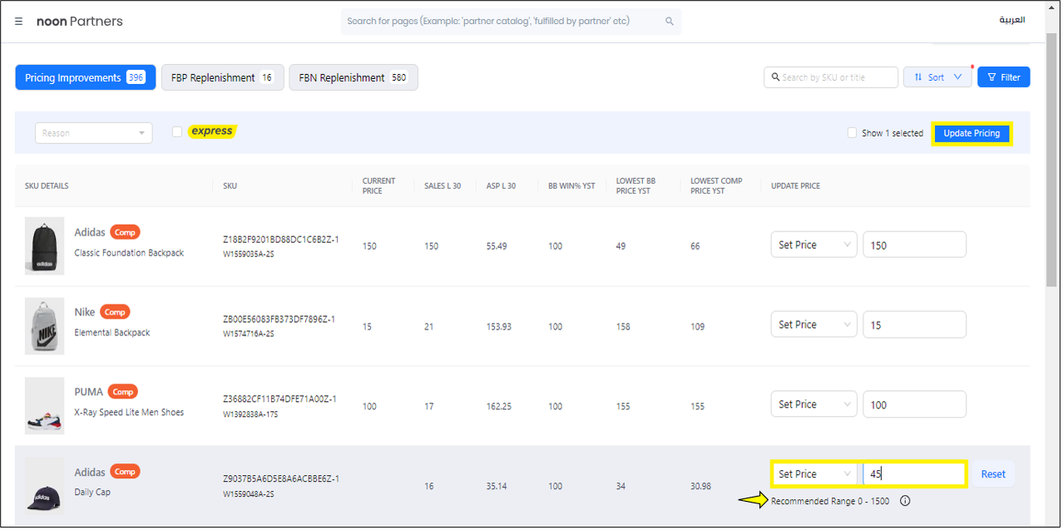The image size is (1063, 530).
Task: Click the price field for Nike Elemental Backpack
Action: tap(913, 325)
